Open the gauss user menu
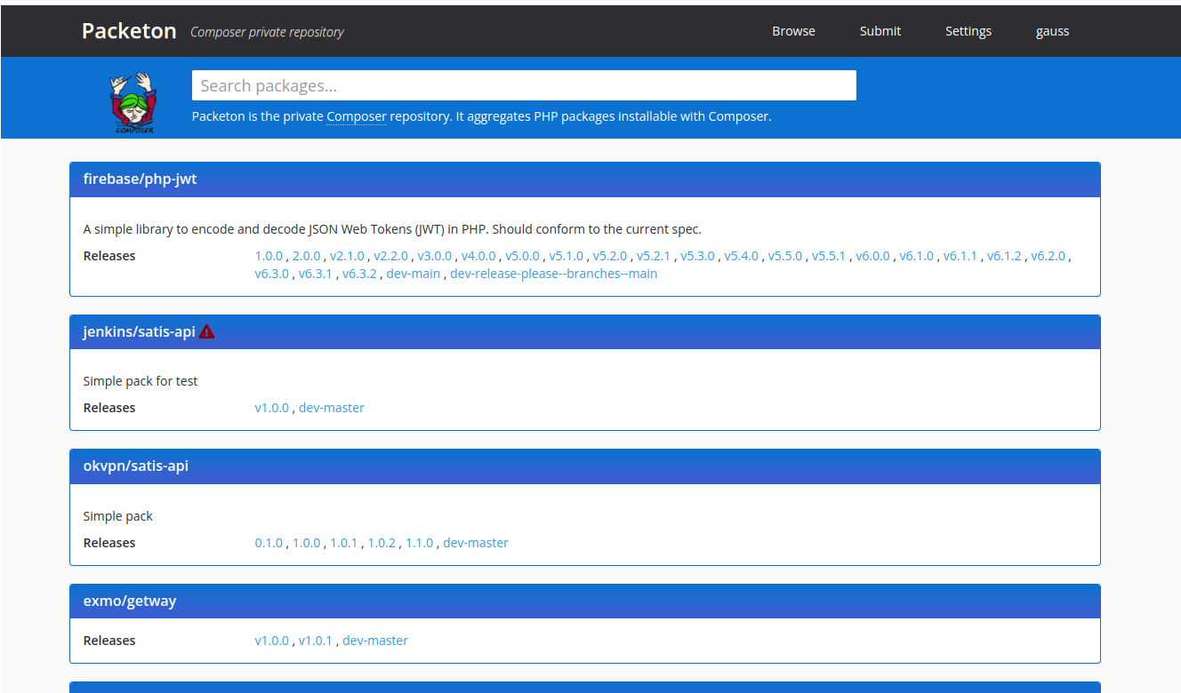Screen dimensions: 1181x693 pyautogui.click(x=1052, y=31)
